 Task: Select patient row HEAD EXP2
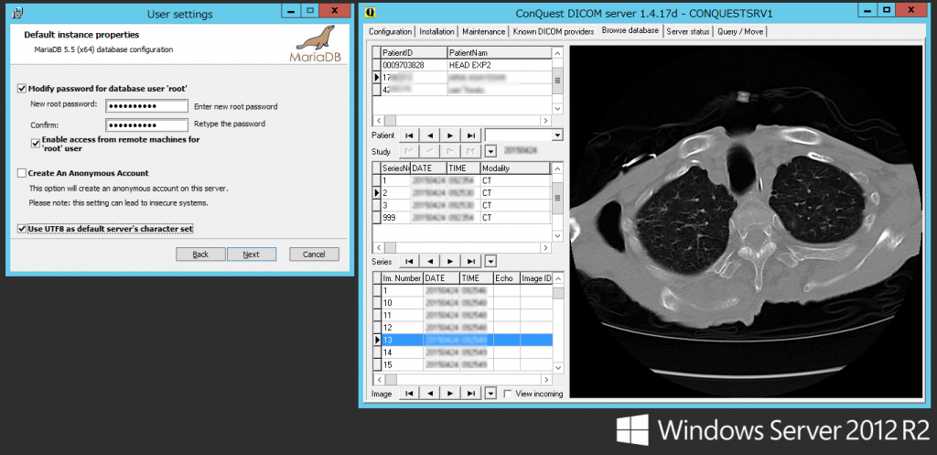tap(462, 65)
